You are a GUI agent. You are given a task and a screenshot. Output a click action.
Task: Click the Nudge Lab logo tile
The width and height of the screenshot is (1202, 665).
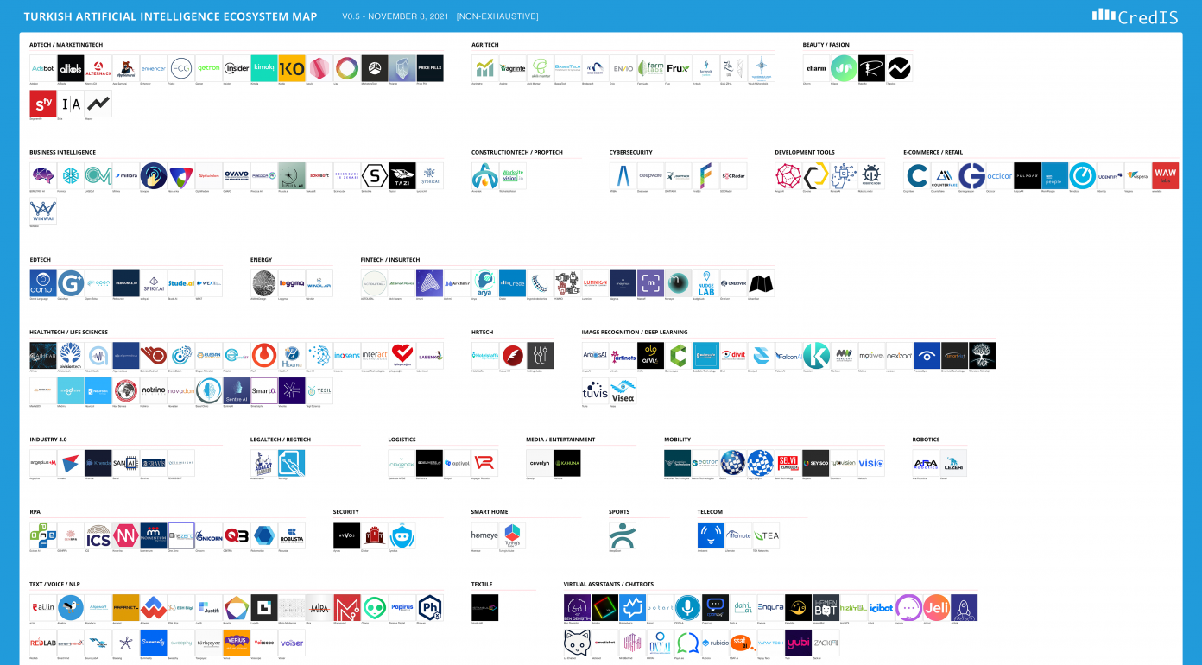[x=706, y=283]
